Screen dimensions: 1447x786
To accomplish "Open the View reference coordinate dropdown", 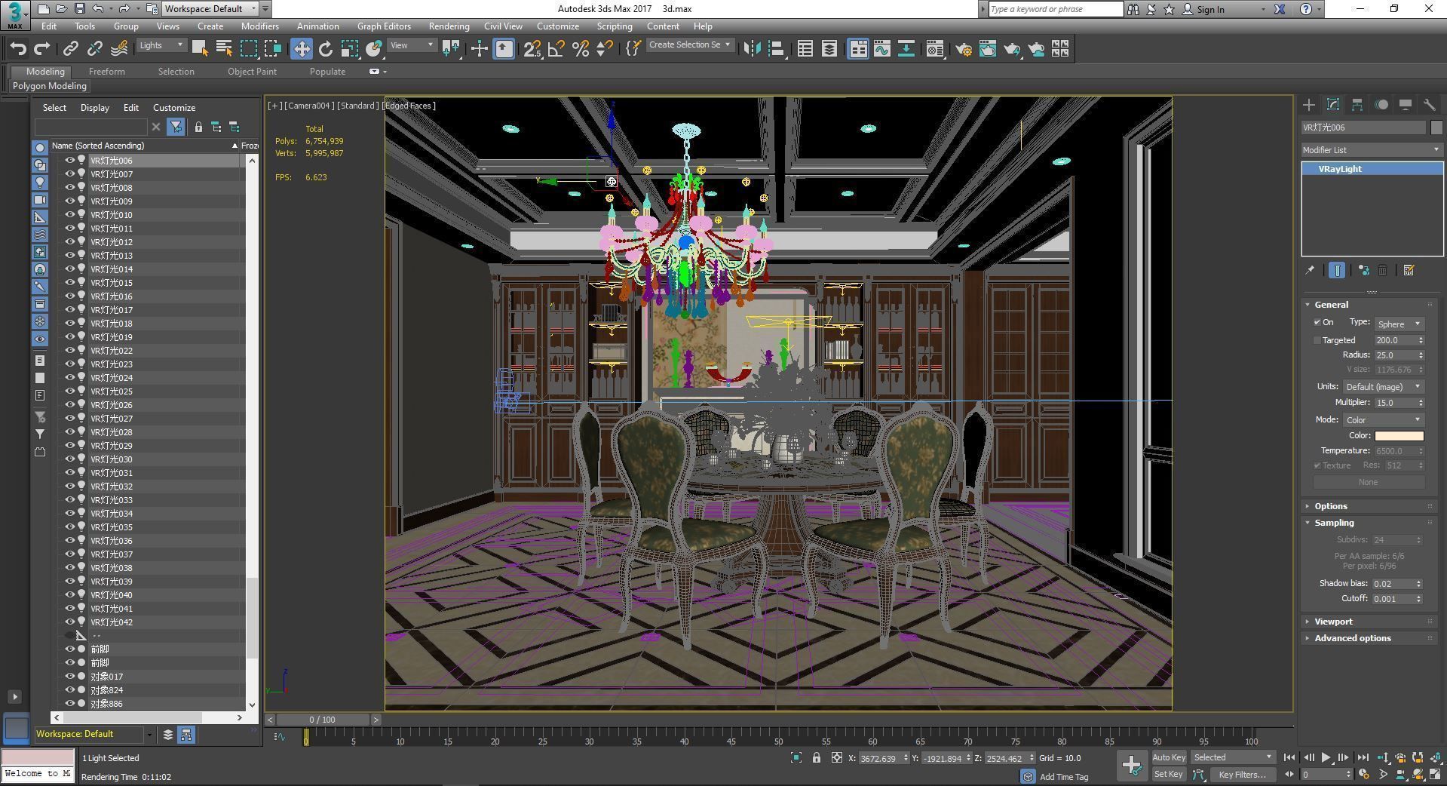I will point(412,45).
